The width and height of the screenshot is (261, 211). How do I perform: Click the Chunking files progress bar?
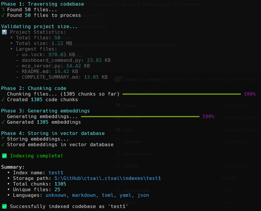[182, 94]
